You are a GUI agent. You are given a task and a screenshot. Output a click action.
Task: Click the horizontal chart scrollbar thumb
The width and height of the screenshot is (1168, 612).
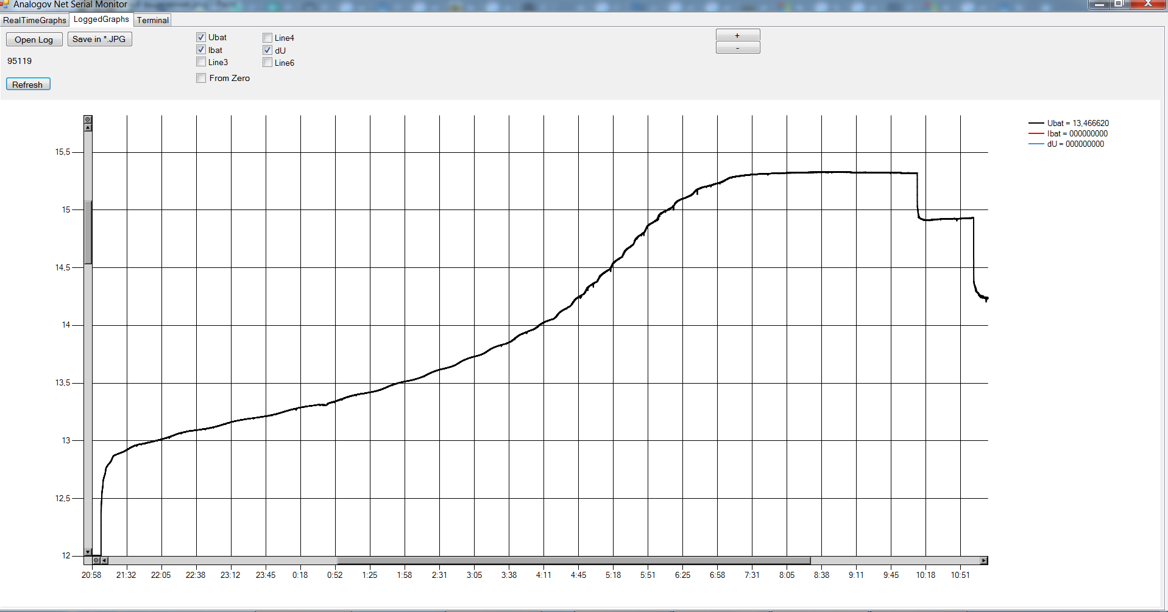(x=573, y=560)
